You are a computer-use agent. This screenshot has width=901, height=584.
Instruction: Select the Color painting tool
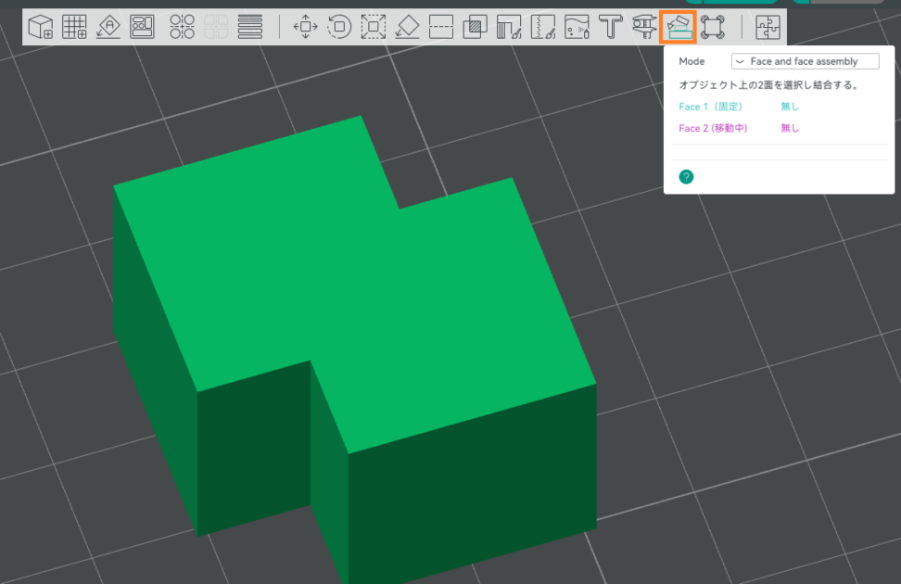pos(577,27)
